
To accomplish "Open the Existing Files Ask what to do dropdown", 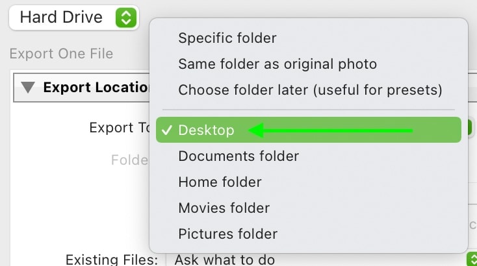I will 321,260.
